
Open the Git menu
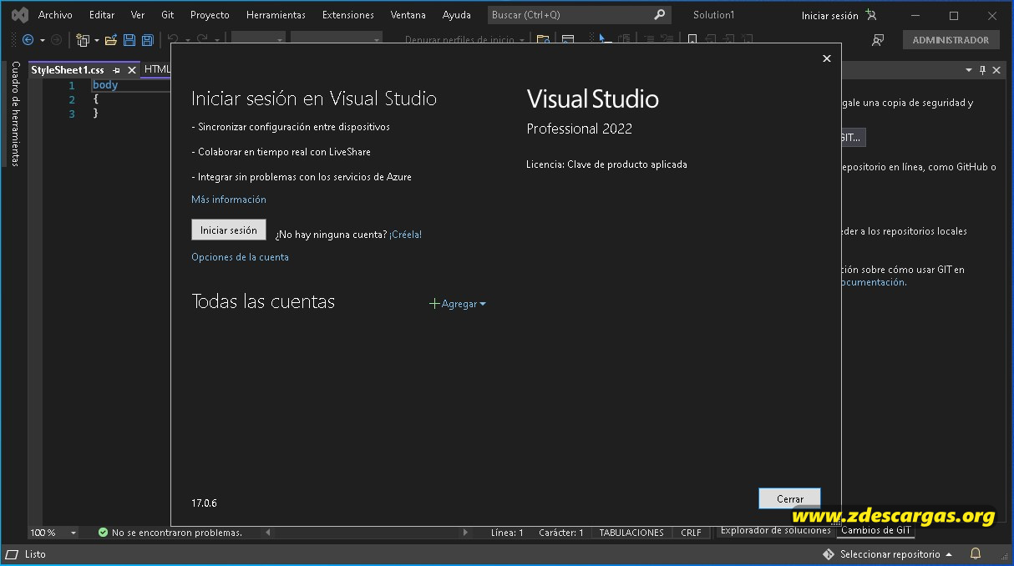point(168,15)
